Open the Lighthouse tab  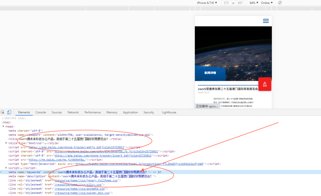coord(169,112)
